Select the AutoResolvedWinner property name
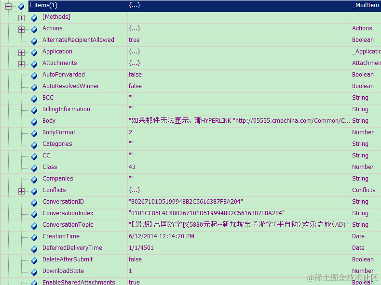The height and width of the screenshot is (285, 381). pos(71,86)
